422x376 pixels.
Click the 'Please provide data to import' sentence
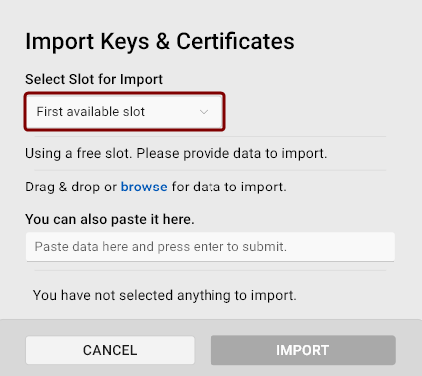(231, 153)
